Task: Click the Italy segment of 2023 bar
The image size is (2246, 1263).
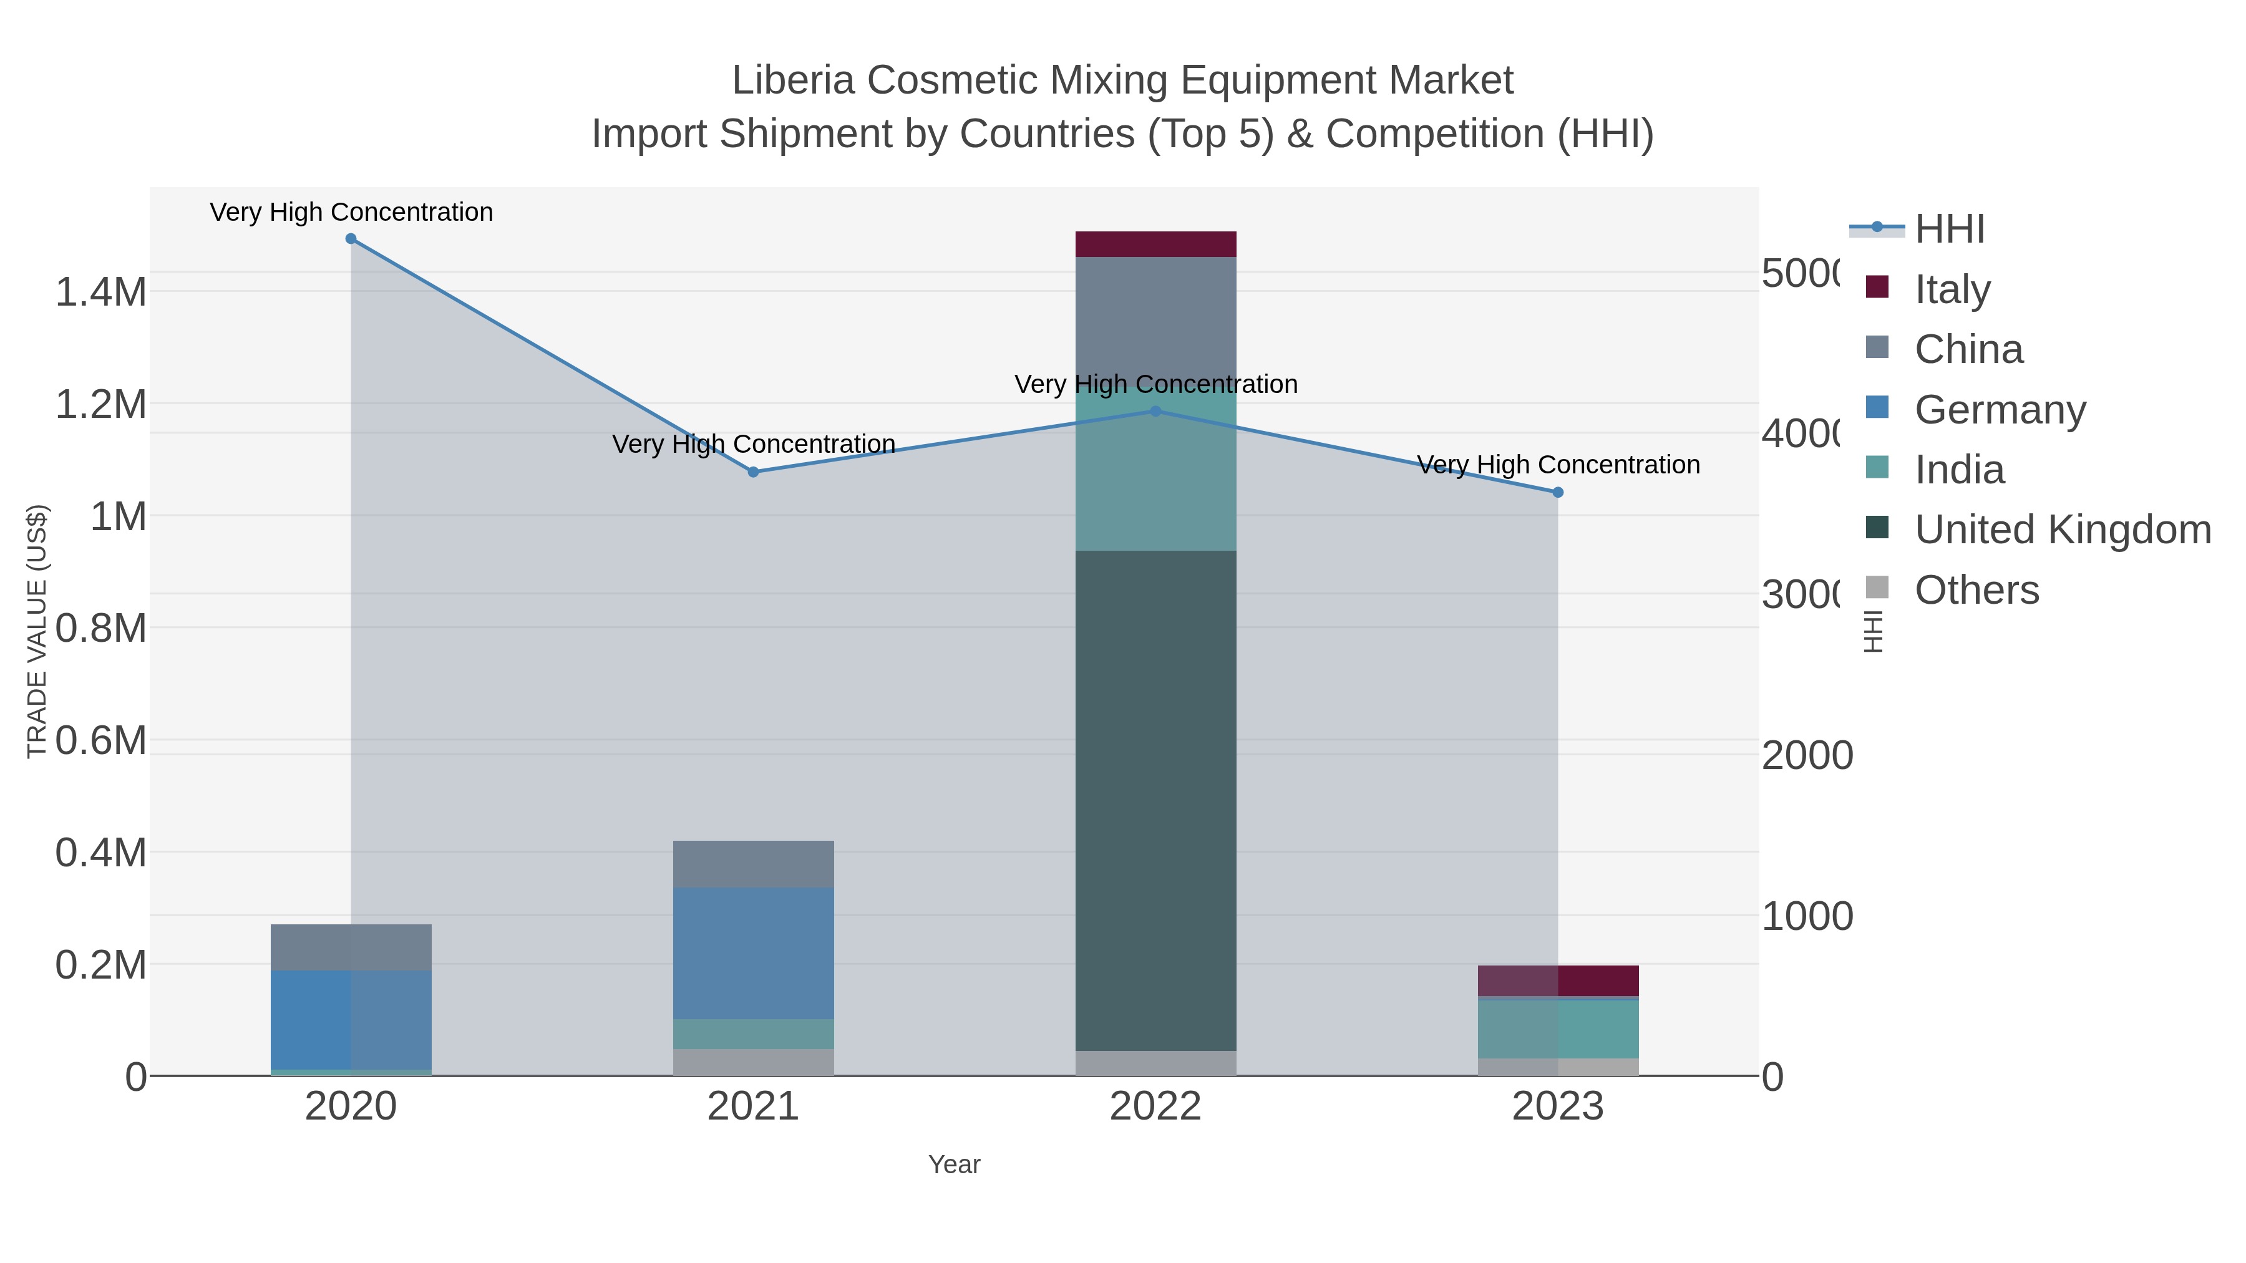Action: pos(1558,980)
